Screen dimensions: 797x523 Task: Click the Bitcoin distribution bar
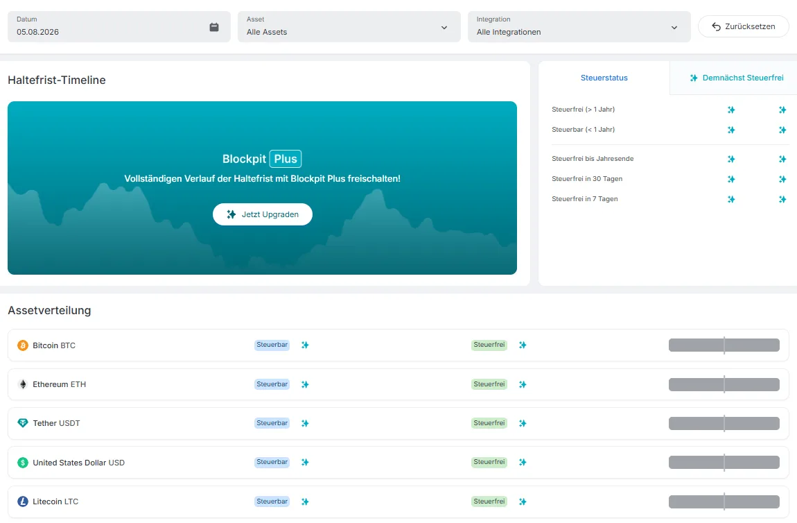click(724, 345)
